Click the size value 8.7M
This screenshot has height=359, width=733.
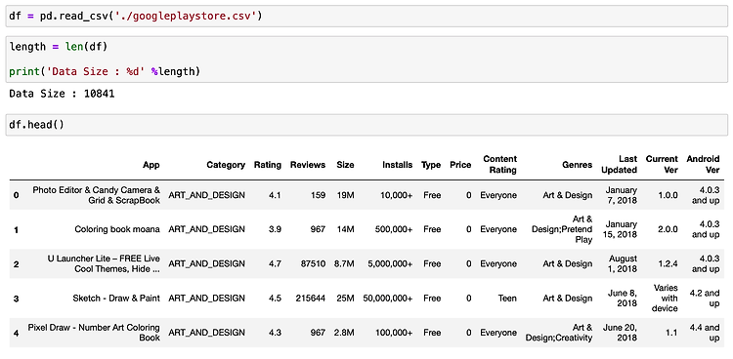344,263
